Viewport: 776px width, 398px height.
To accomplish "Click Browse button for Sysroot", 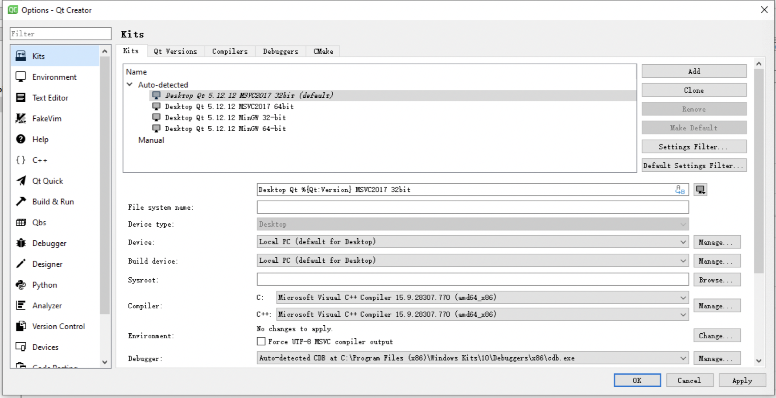I will (717, 280).
